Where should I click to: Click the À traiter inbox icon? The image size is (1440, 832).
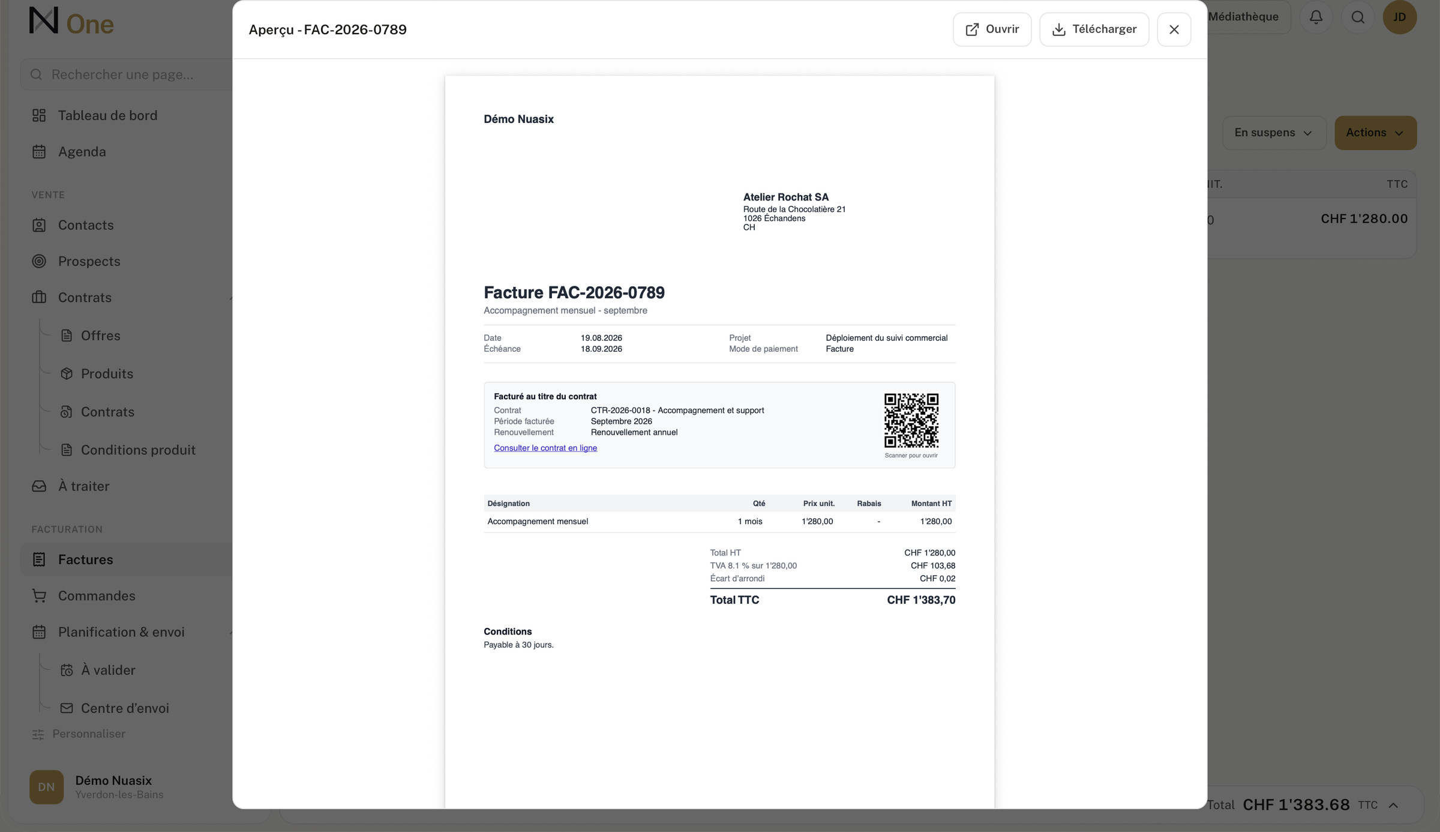39,486
